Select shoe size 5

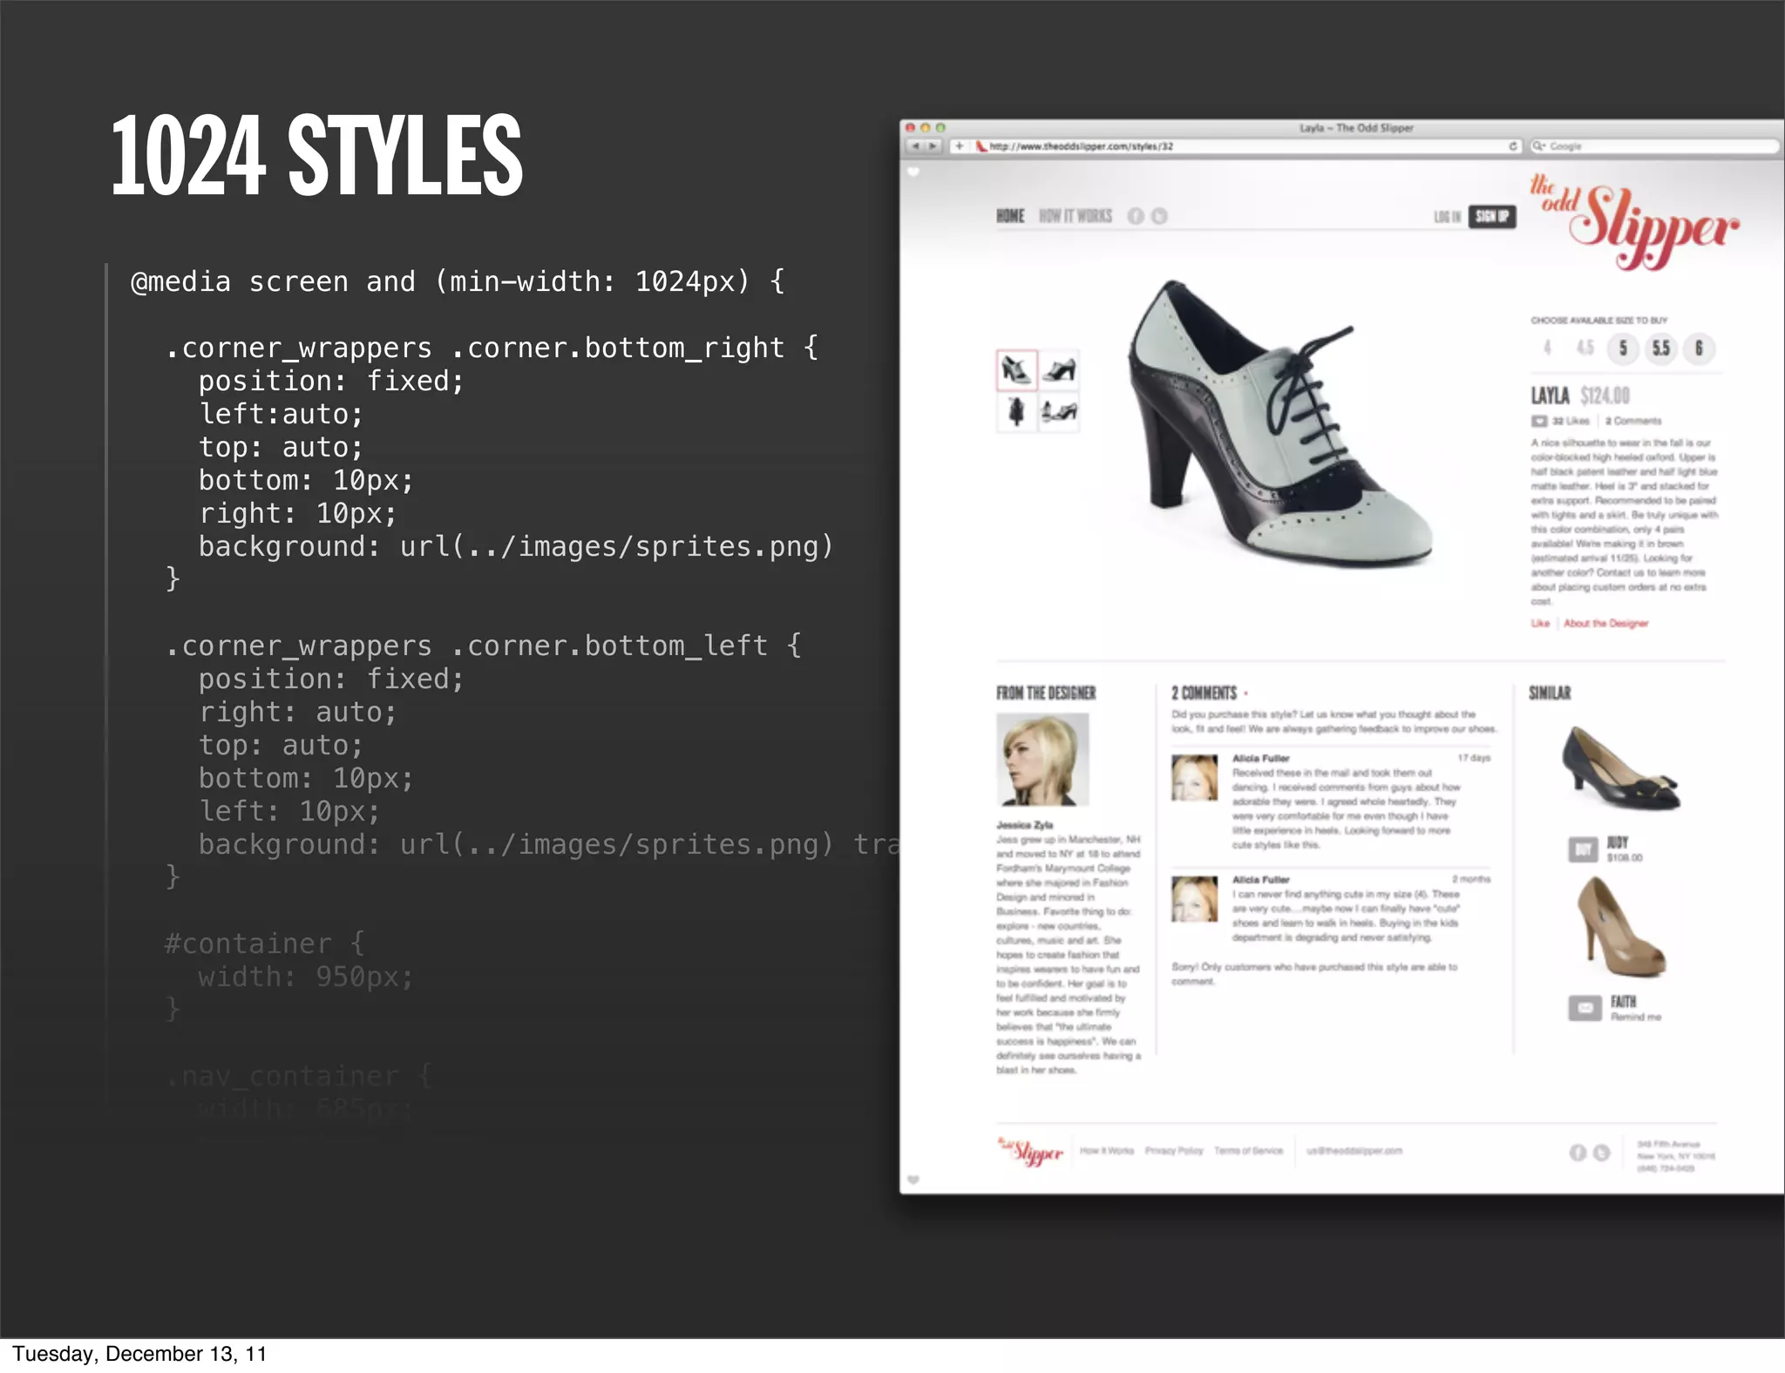[1623, 348]
